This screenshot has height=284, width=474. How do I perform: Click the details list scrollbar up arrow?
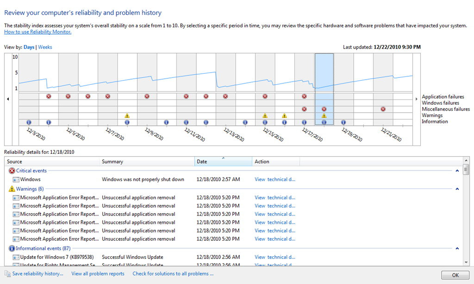466,160
